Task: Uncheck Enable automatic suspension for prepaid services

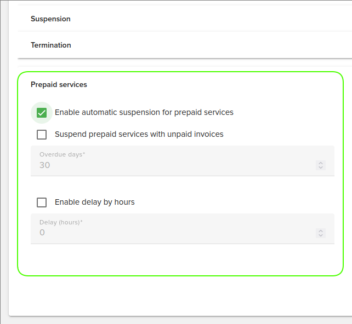Action: click(x=42, y=113)
